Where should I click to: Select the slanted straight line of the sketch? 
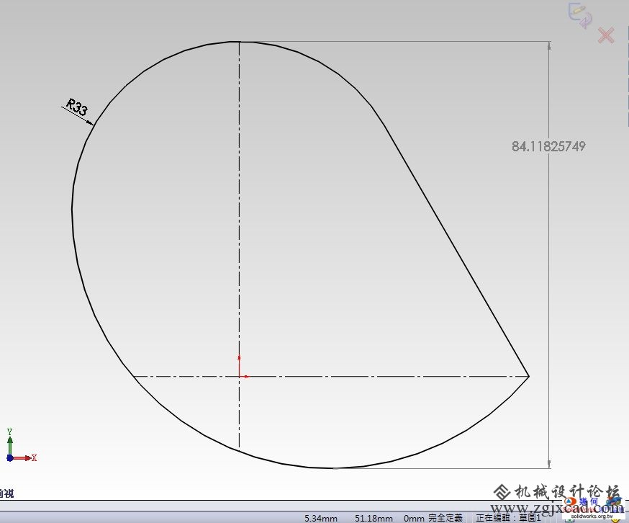point(457,252)
